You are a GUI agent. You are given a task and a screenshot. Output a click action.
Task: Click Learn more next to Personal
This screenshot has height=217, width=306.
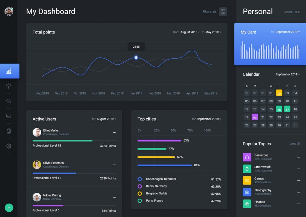[292, 12]
